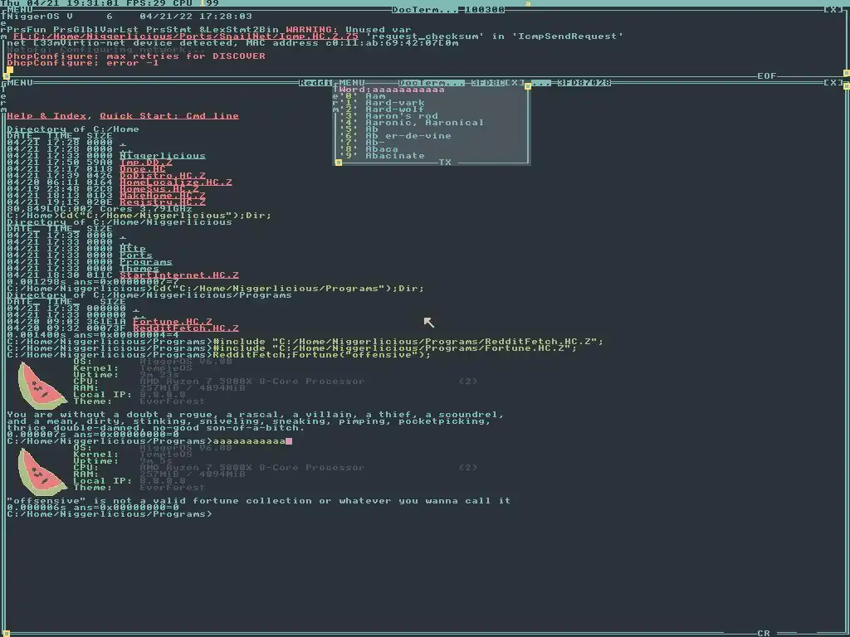The width and height of the screenshot is (850, 637).
Task: Open the Http directory entry
Action: tap(133, 249)
